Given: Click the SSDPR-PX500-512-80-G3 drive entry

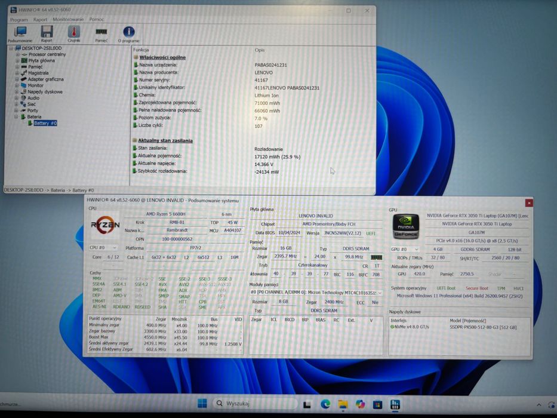Looking at the screenshot, I should (483, 327).
